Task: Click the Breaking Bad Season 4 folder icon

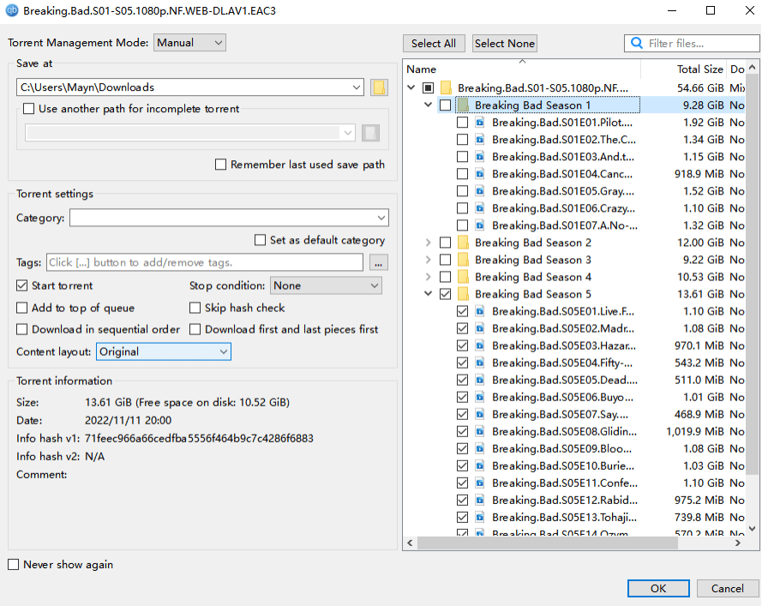Action: [x=463, y=277]
